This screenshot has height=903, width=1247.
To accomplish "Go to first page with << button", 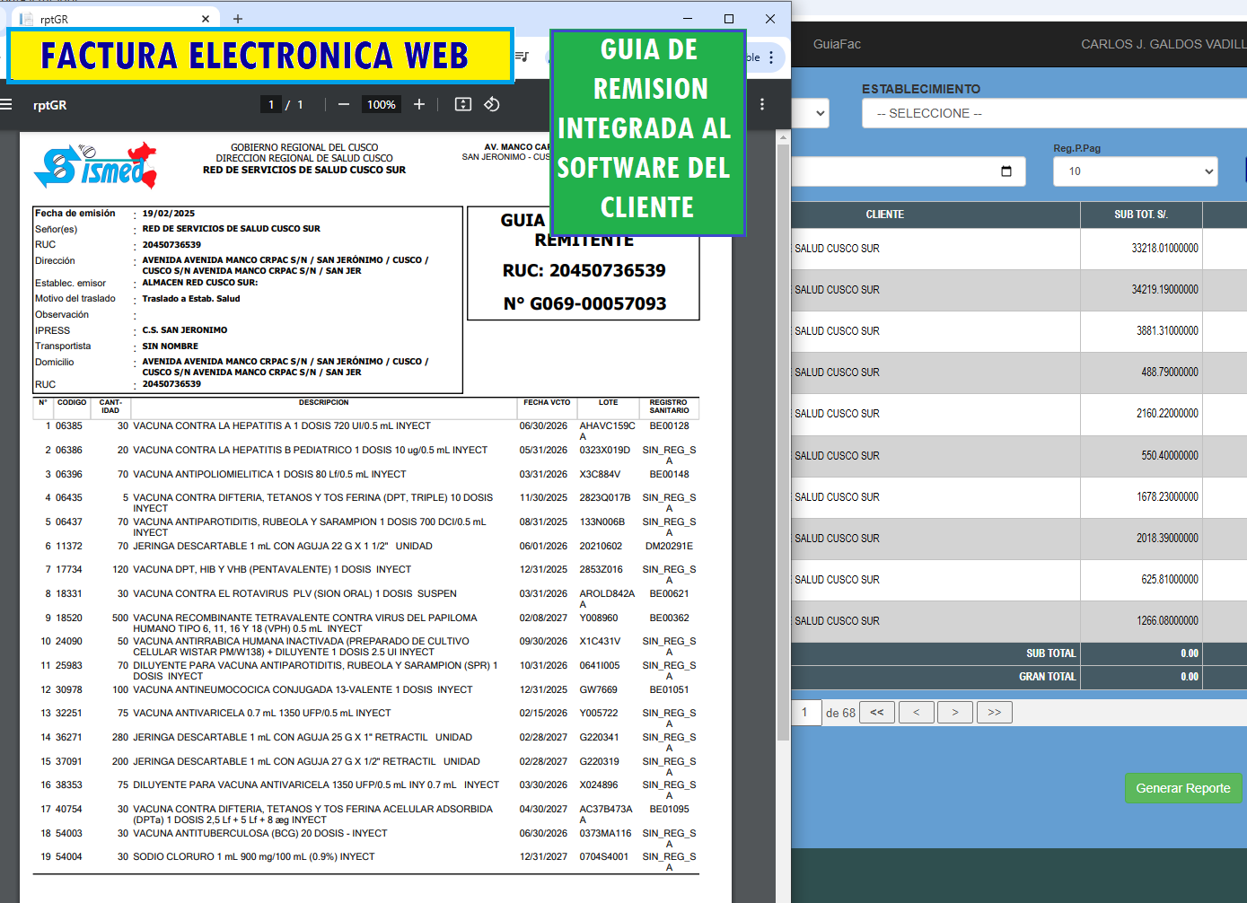I will tap(877, 713).
